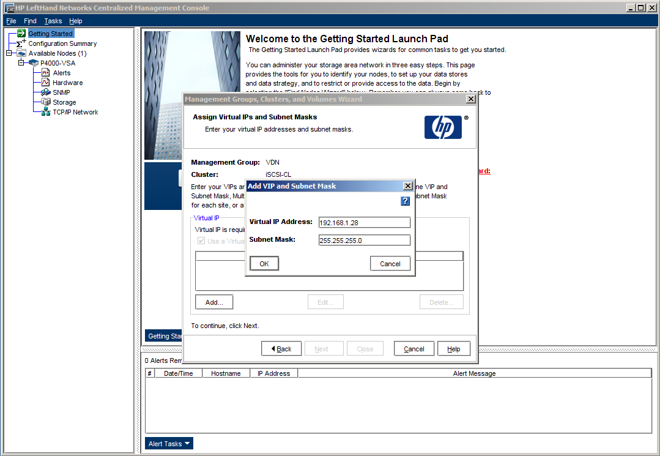The height and width of the screenshot is (456, 660).
Task: Toggle the Use a Virtual IP checkbox
Action: [x=201, y=241]
